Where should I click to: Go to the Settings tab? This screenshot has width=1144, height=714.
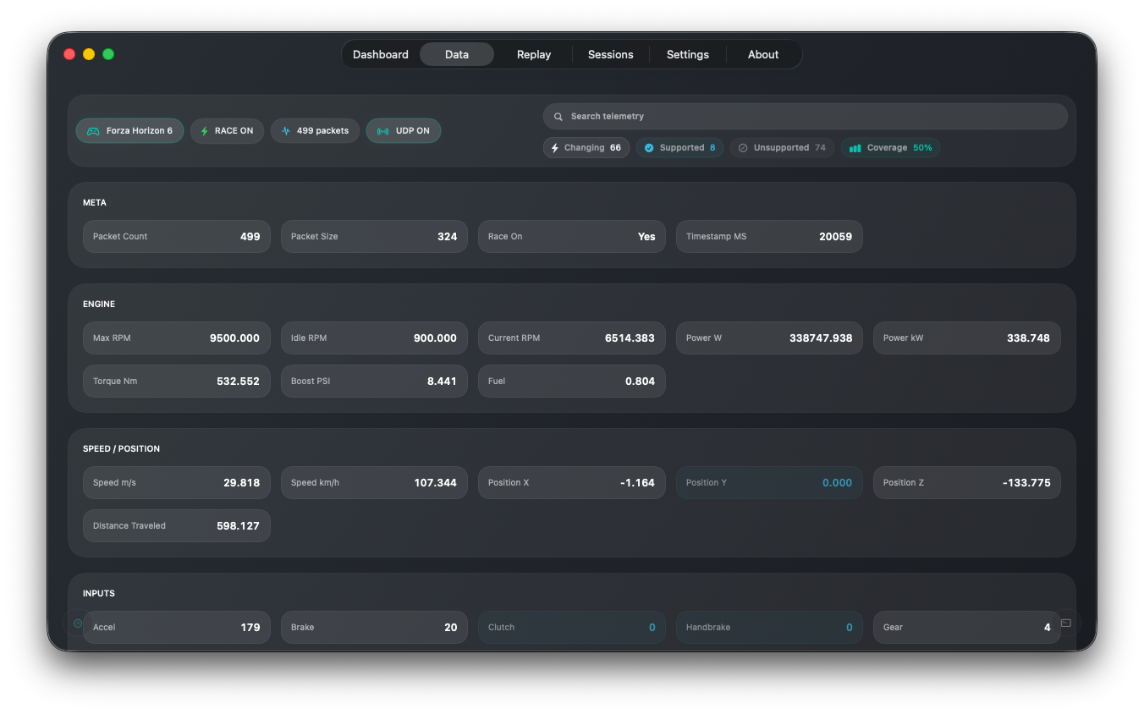coord(688,54)
